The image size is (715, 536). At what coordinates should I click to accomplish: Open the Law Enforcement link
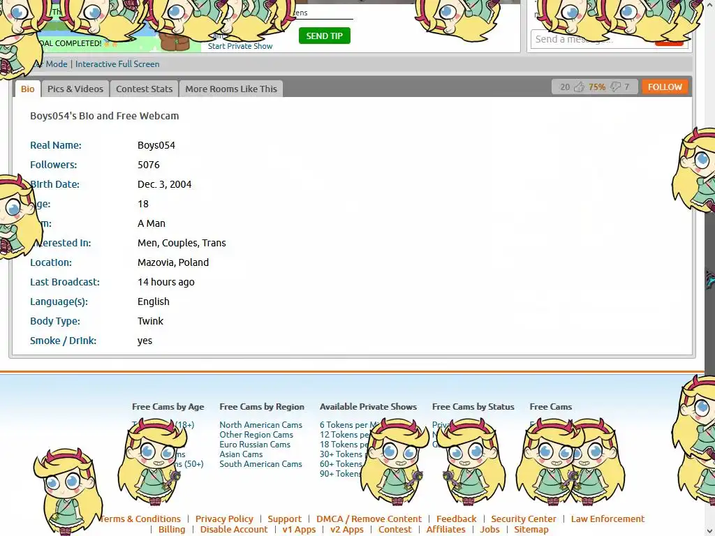pos(608,519)
